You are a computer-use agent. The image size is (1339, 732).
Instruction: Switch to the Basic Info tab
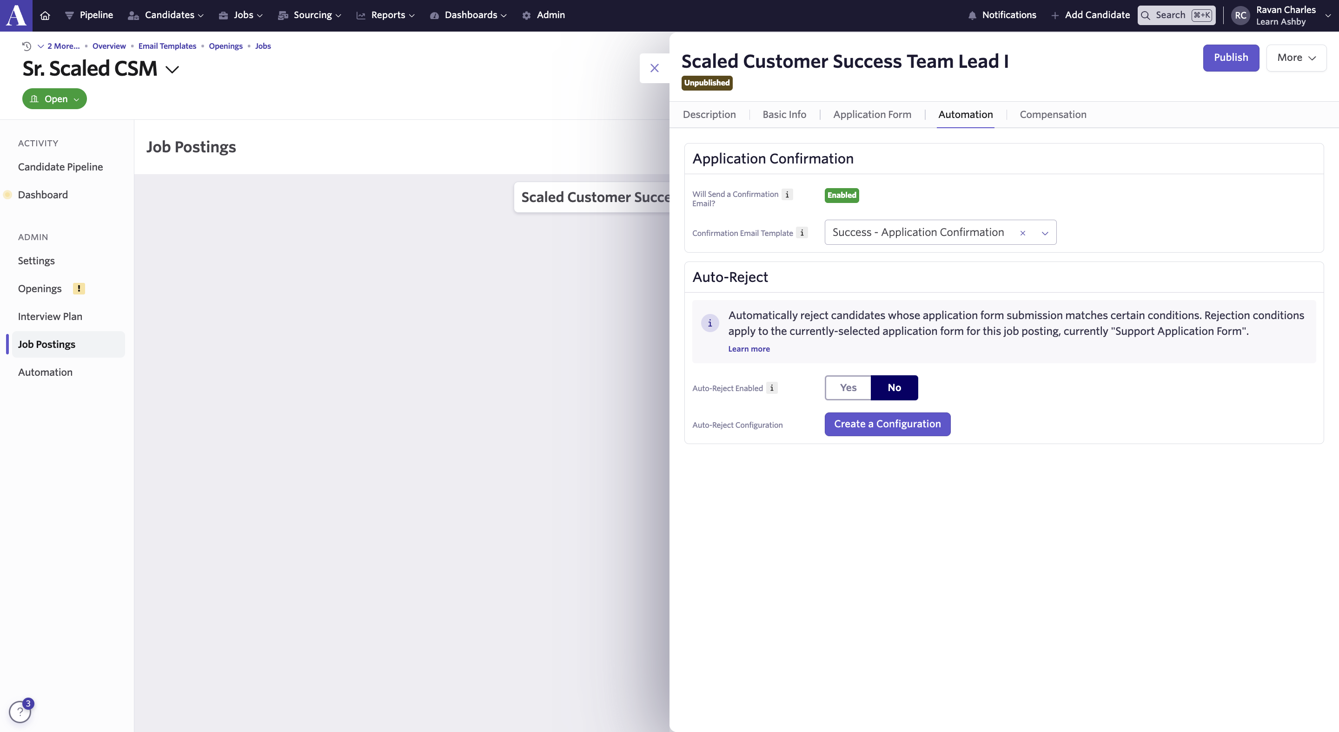click(x=784, y=114)
